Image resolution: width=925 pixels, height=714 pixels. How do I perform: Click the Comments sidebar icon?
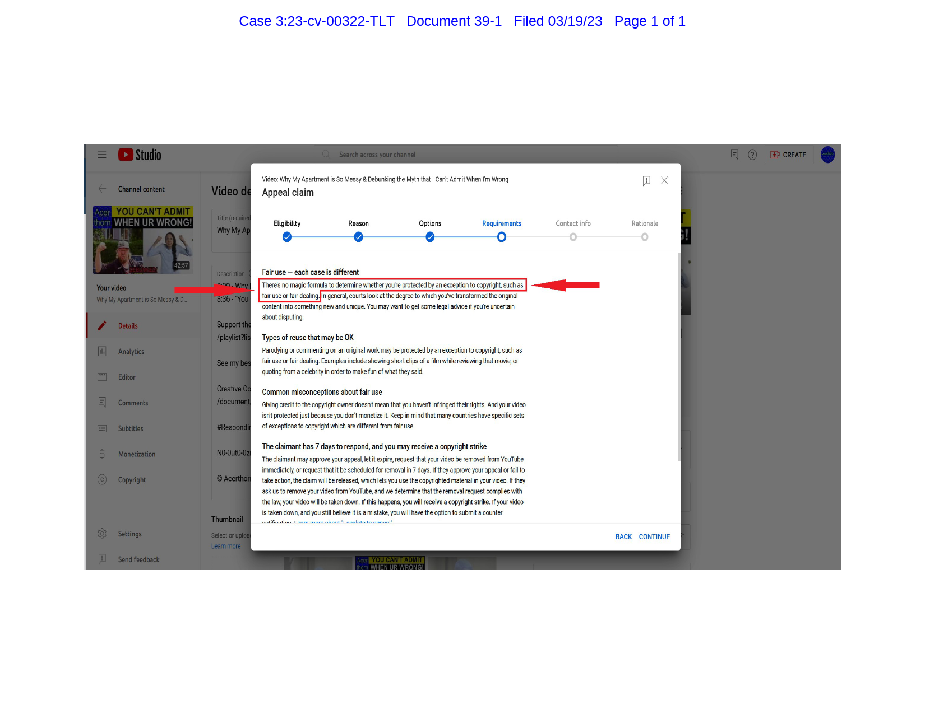click(102, 403)
